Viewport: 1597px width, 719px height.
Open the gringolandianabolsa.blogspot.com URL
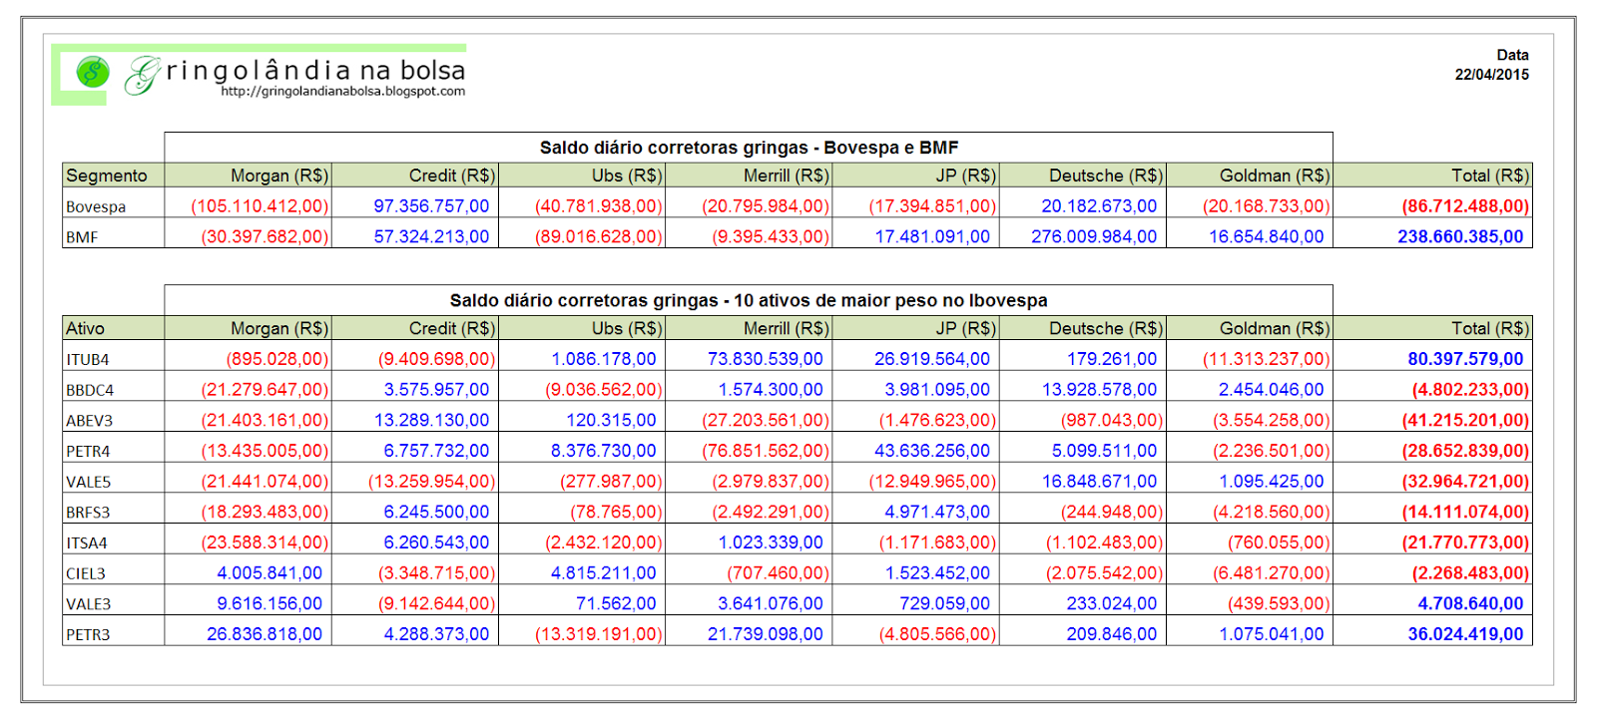coord(343,91)
